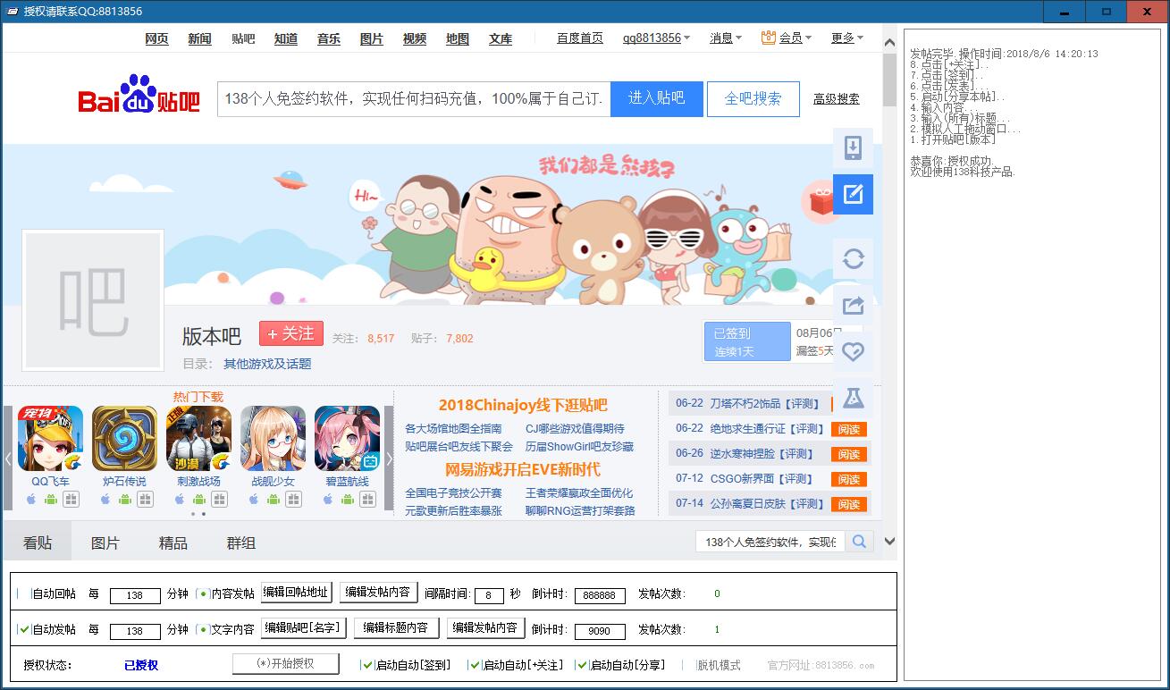Click the 进入贴吧 button
Image resolution: width=1170 pixels, height=690 pixels.
pos(656,98)
